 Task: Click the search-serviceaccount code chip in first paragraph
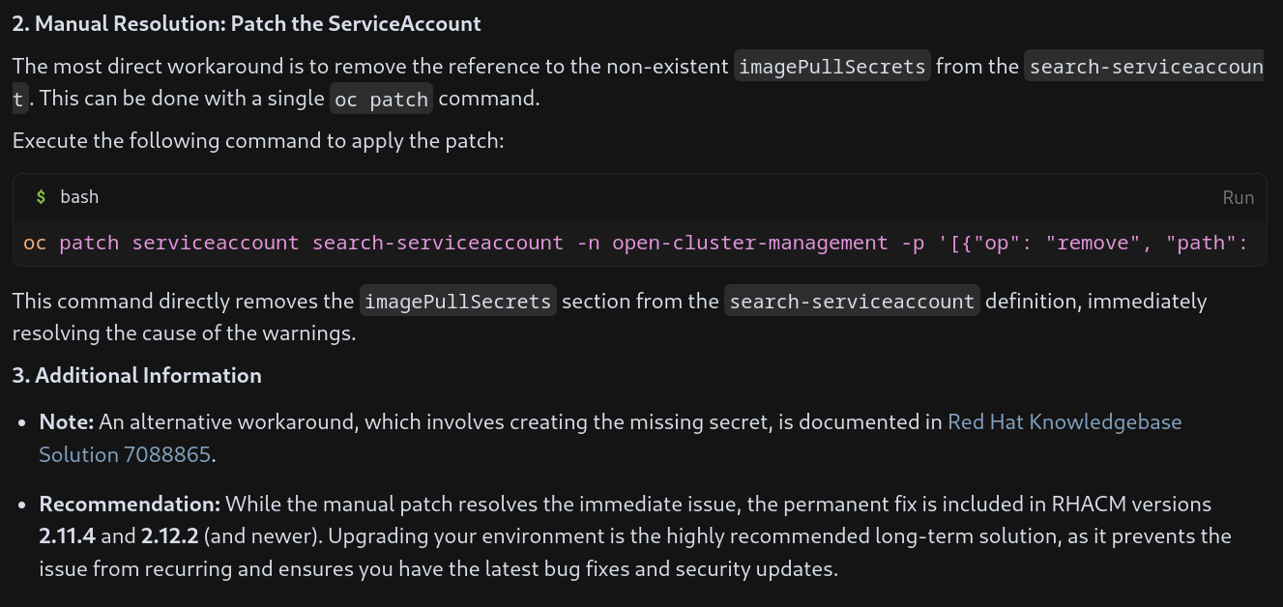1145,67
